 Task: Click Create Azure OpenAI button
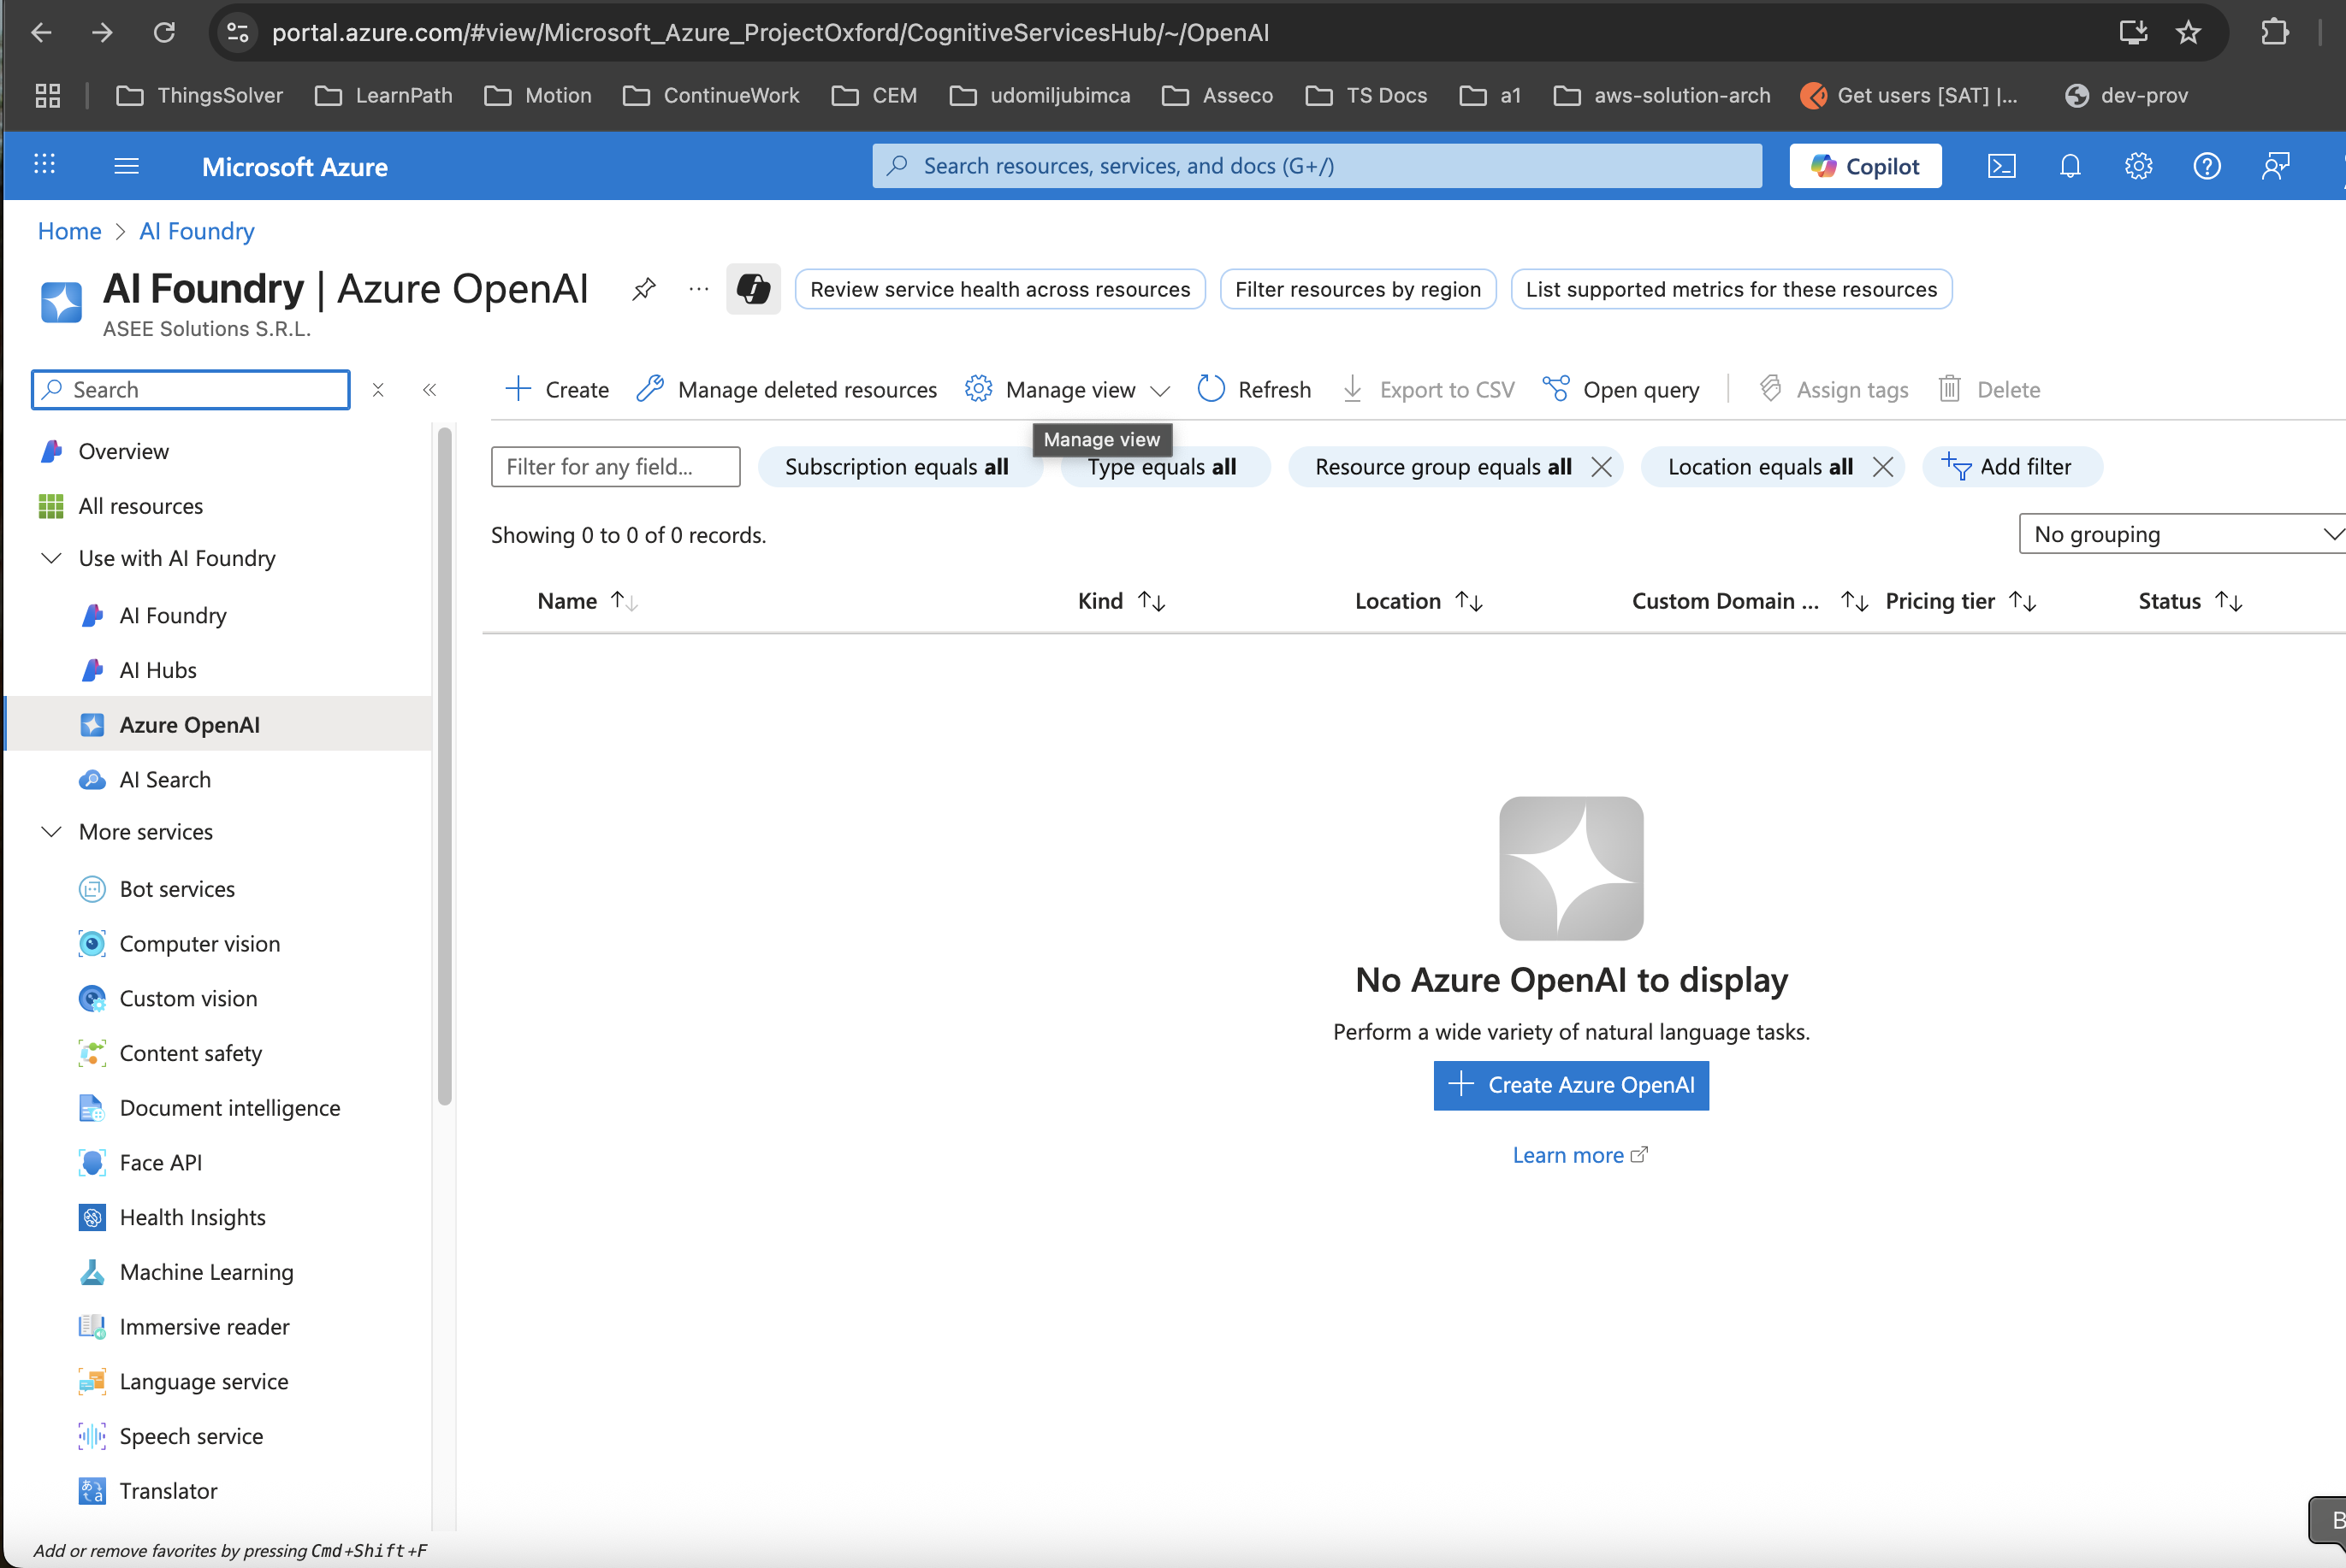pyautogui.click(x=1571, y=1085)
